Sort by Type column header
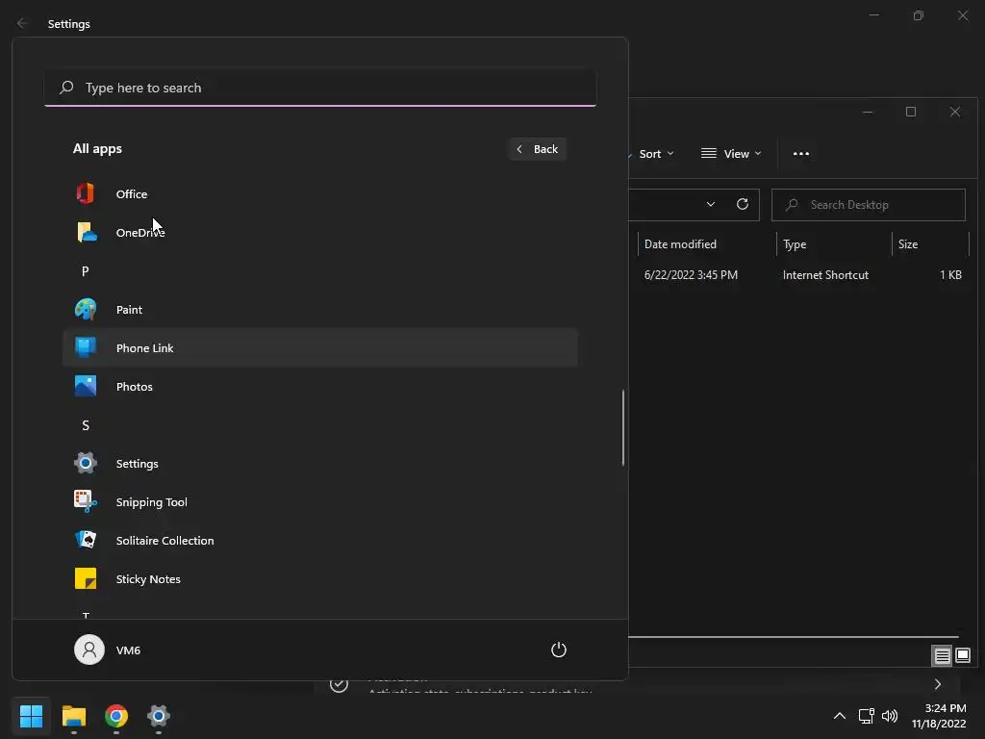This screenshot has height=739, width=985. pyautogui.click(x=834, y=244)
